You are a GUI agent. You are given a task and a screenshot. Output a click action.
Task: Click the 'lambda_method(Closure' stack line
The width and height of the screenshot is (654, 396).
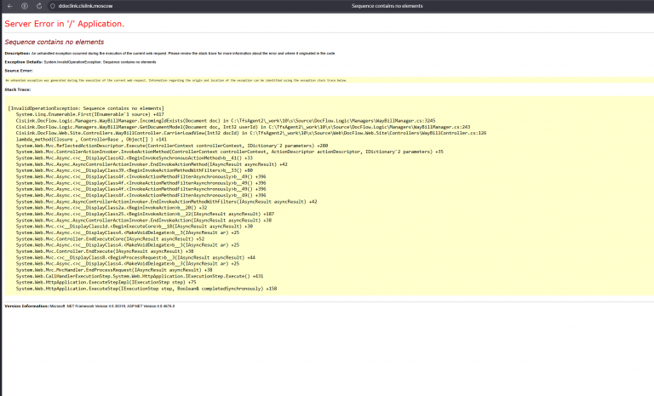[91, 140]
